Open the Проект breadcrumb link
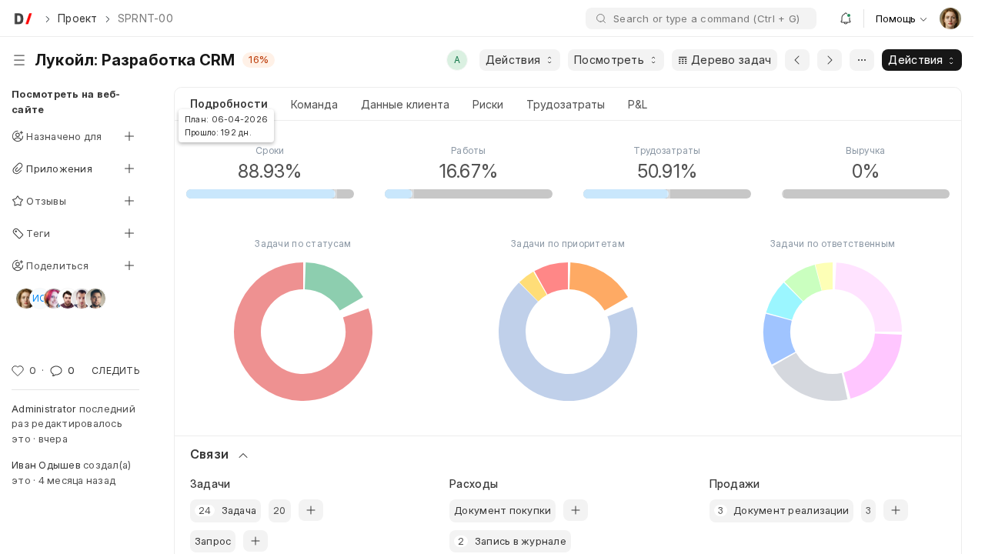Viewport: 985px width, 554px height. click(x=77, y=18)
